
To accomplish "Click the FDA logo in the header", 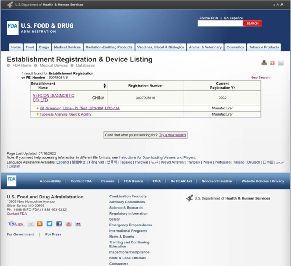I will click(x=13, y=28).
